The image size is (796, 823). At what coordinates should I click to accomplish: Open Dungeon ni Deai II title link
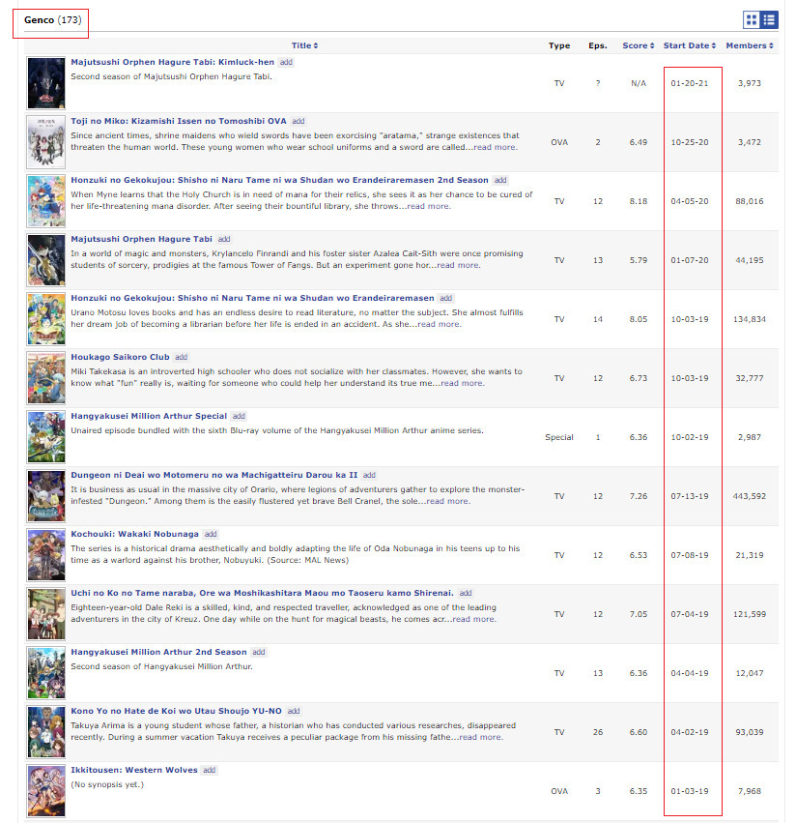[213, 475]
